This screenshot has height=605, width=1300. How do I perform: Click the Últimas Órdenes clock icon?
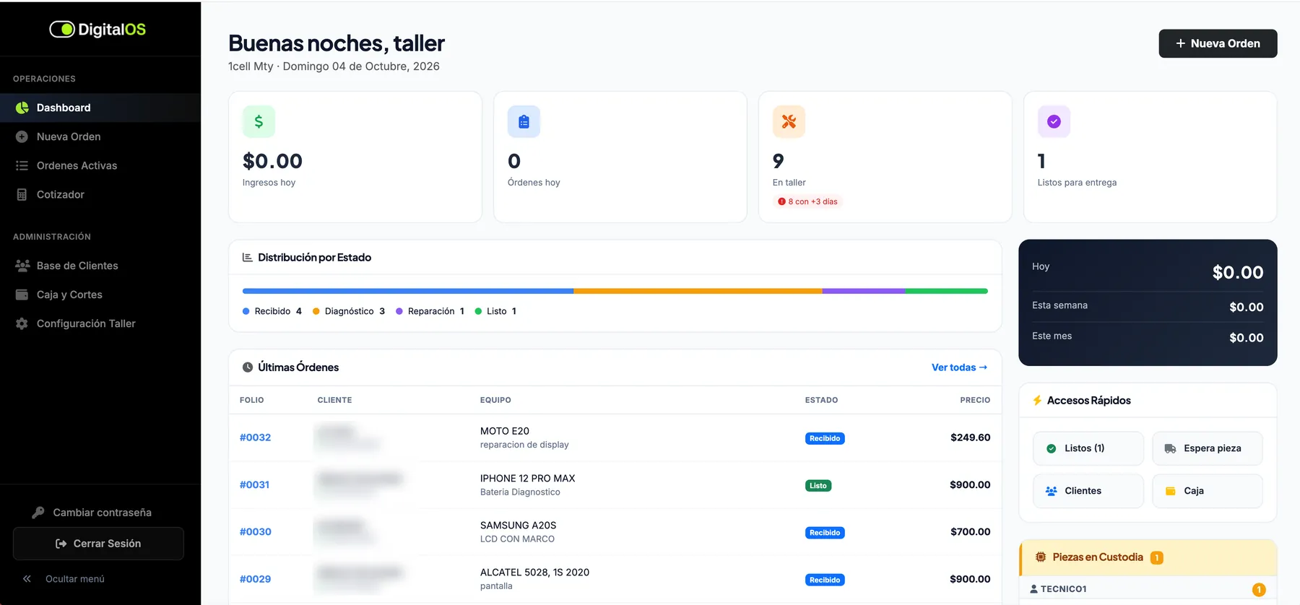pyautogui.click(x=248, y=367)
